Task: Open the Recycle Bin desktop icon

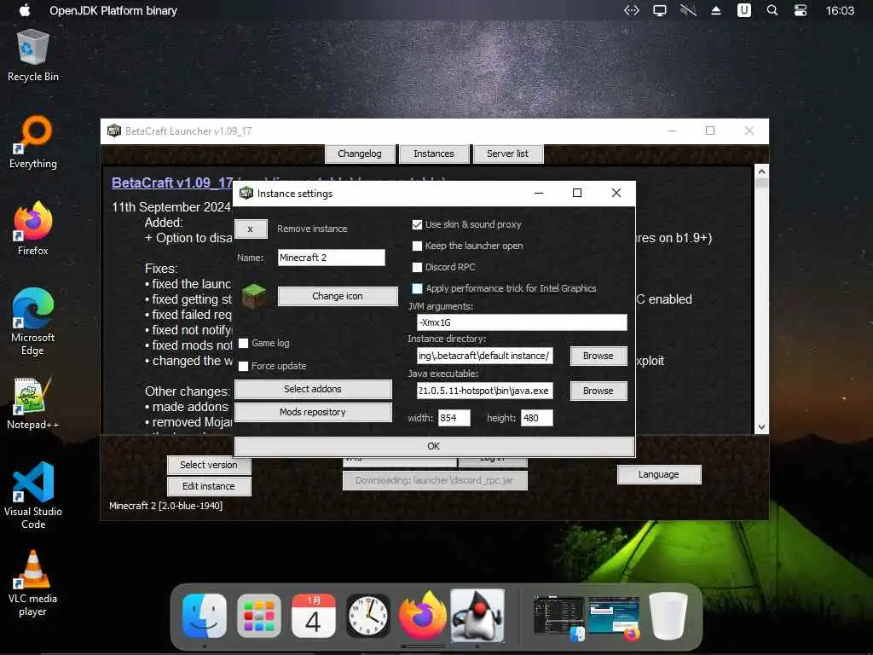Action: pos(33,56)
